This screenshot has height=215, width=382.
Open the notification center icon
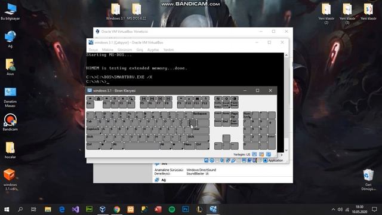click(x=374, y=210)
